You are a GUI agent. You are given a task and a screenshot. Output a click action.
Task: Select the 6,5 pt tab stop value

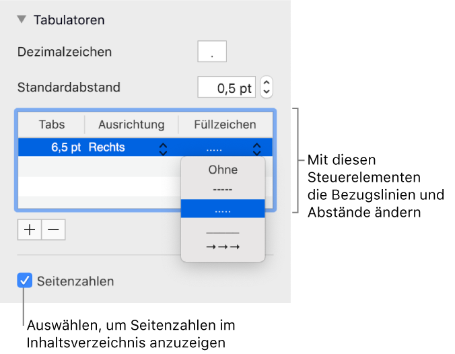(x=65, y=148)
